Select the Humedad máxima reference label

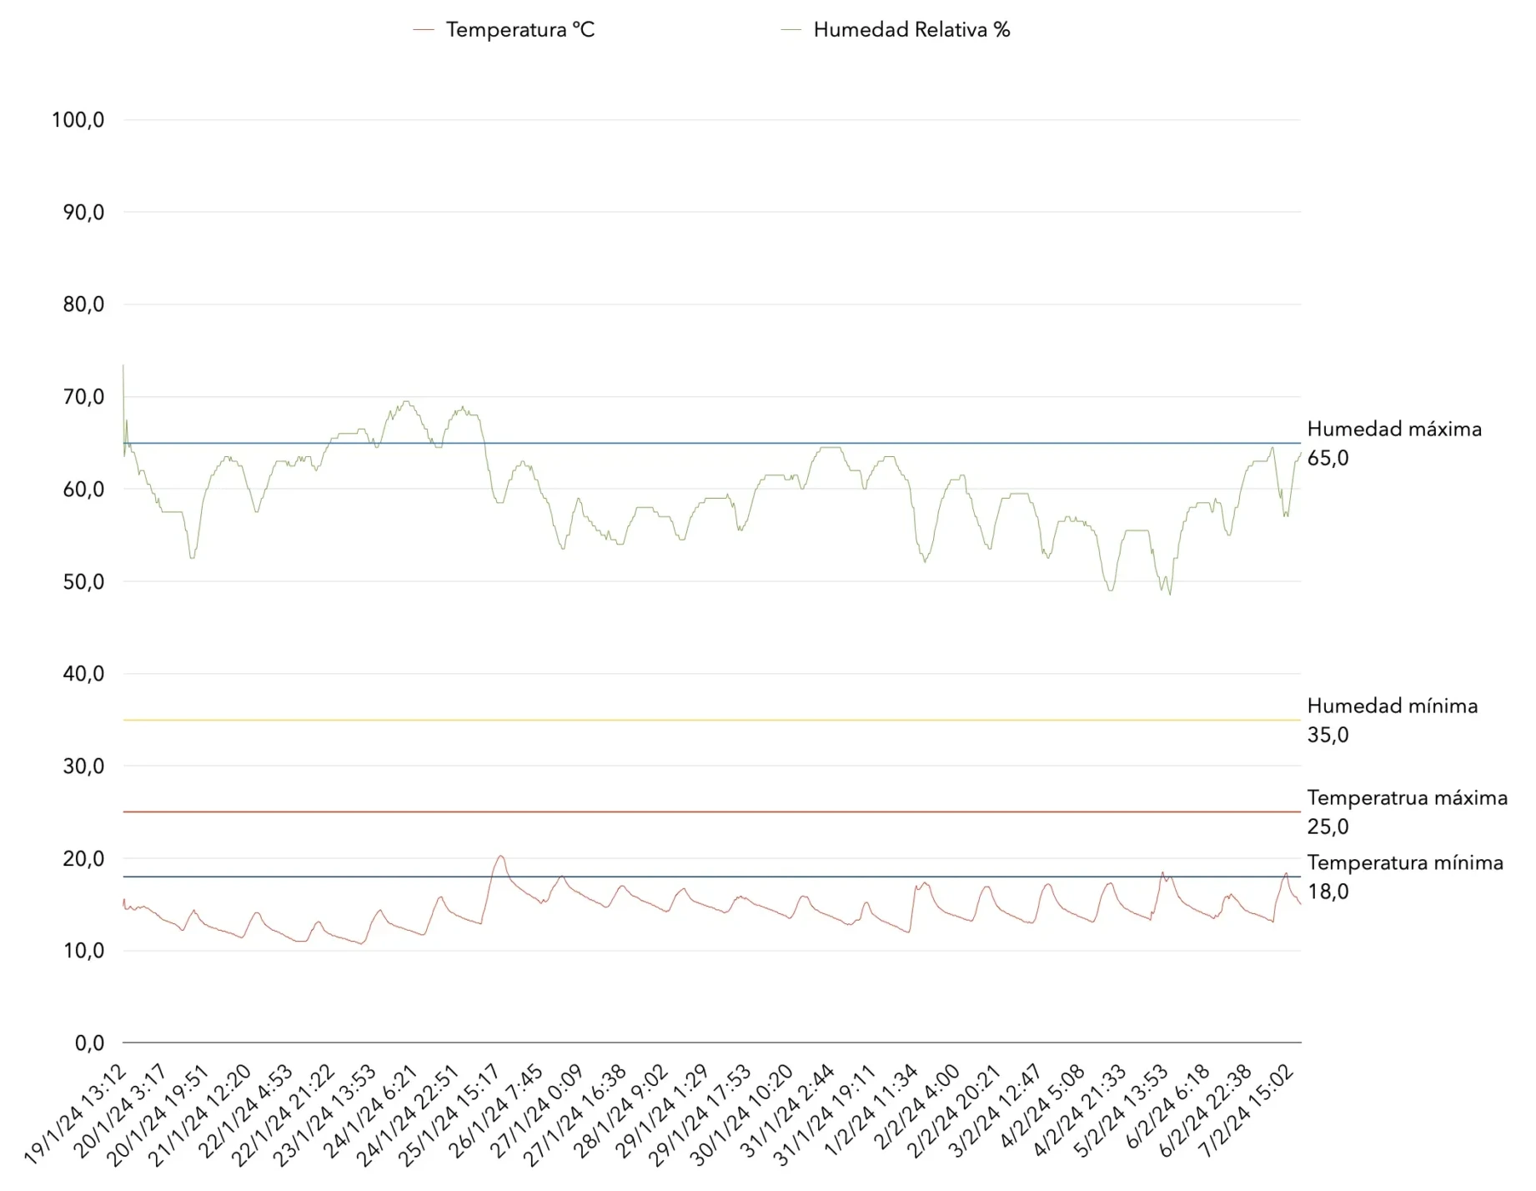point(1394,430)
